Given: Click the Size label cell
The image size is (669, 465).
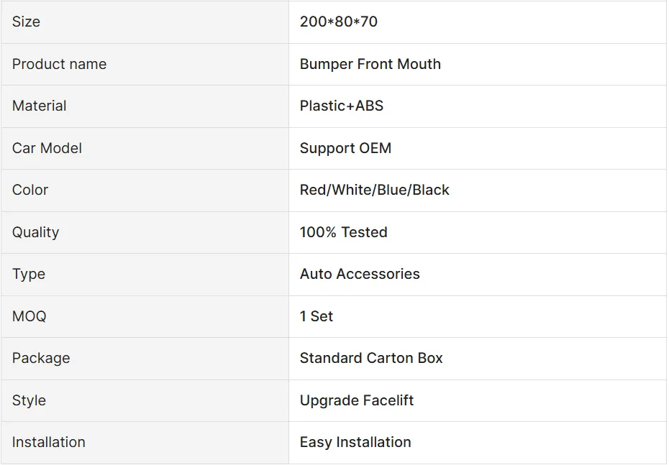Looking at the screenshot, I should [27, 22].
